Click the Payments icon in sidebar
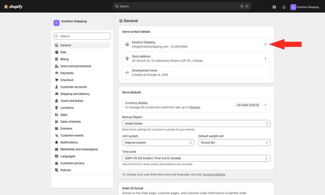This screenshot has height=195, width=325. coord(56,73)
